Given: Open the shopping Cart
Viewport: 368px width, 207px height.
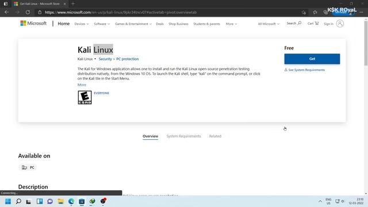Looking at the screenshot, I should click(313, 24).
